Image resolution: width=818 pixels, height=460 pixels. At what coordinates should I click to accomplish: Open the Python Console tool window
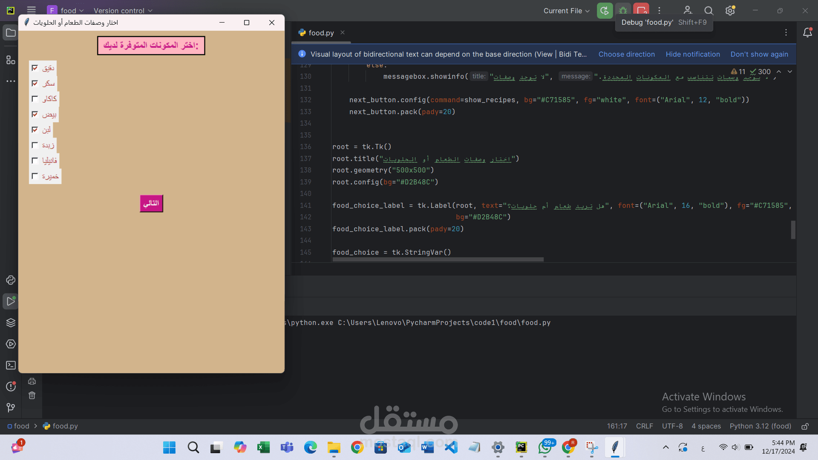click(11, 280)
